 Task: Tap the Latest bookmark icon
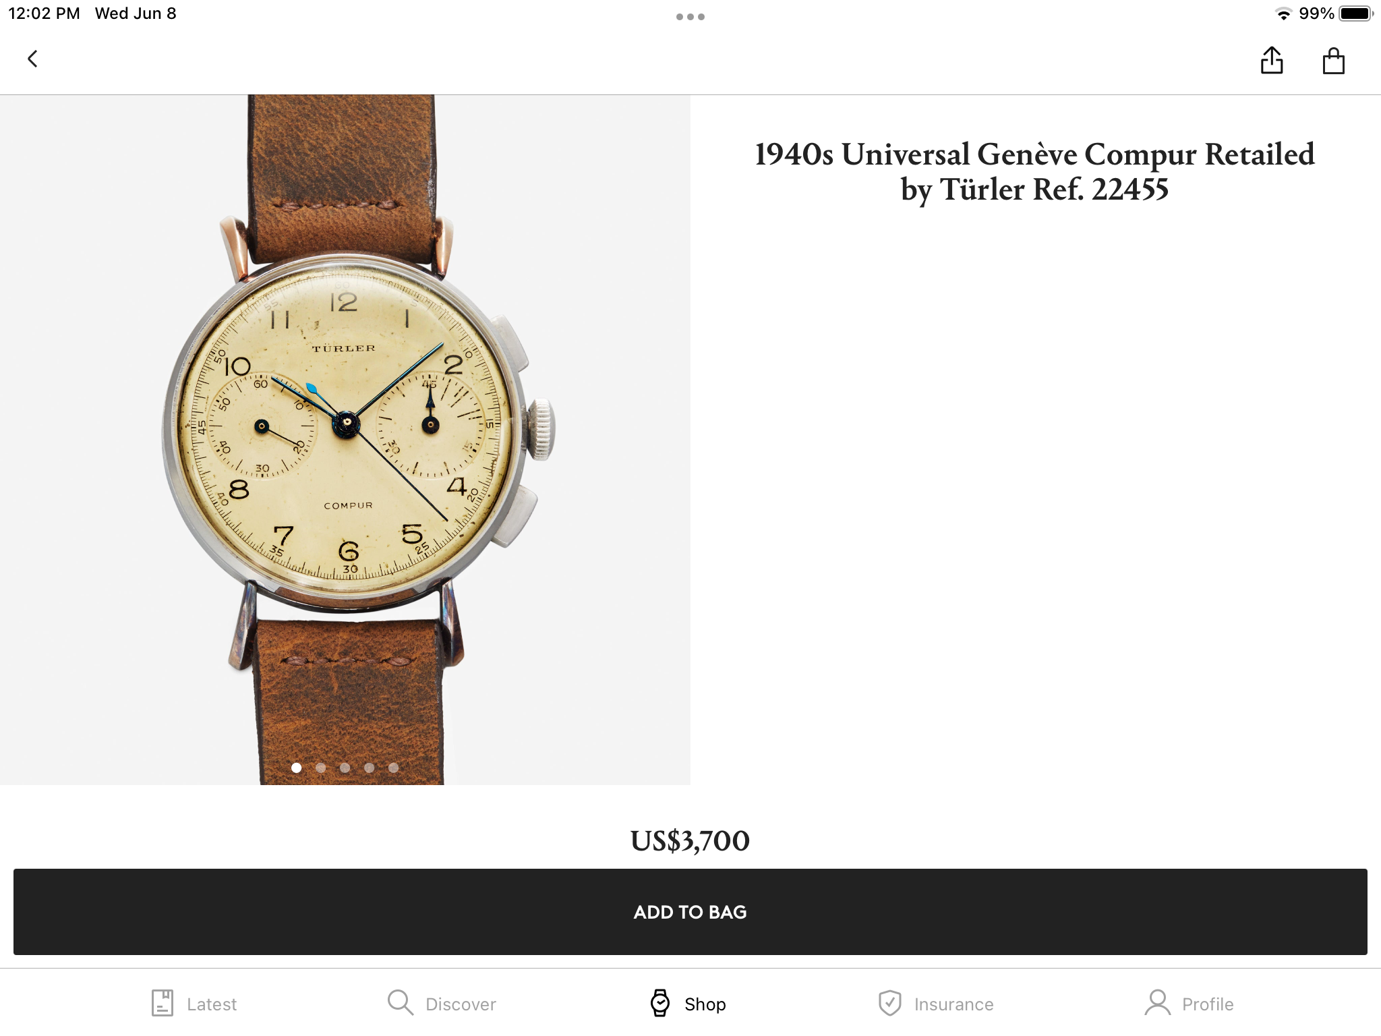point(163,1003)
